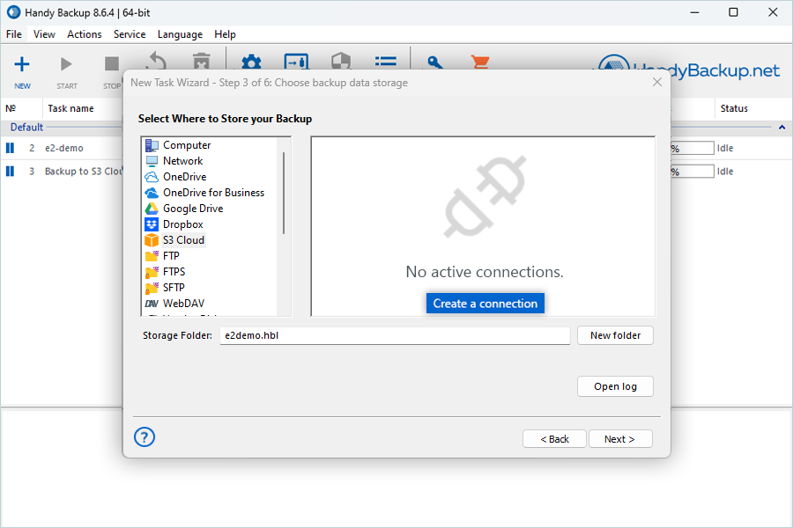Click the New folder button
The width and height of the screenshot is (793, 528).
click(x=615, y=335)
